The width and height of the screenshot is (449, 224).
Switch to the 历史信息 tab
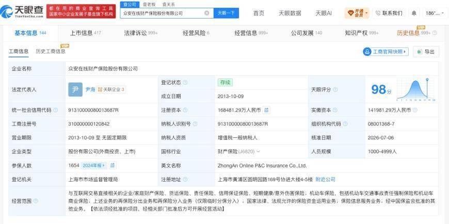pos(413,33)
